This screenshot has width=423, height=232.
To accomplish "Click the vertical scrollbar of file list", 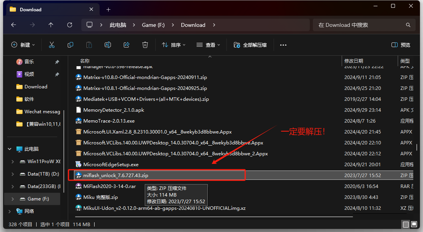I will [x=417, y=148].
